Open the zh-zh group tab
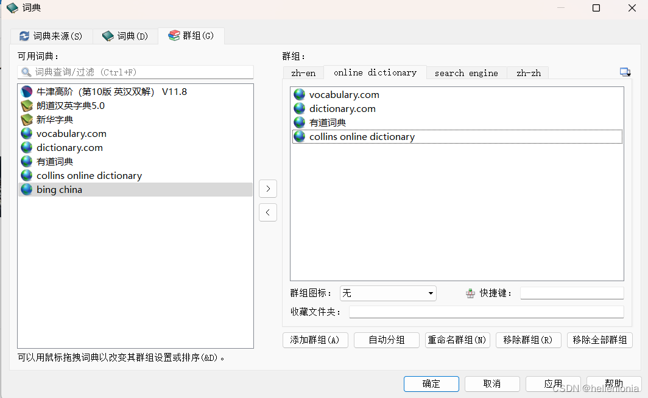This screenshot has height=398, width=648. coord(529,73)
